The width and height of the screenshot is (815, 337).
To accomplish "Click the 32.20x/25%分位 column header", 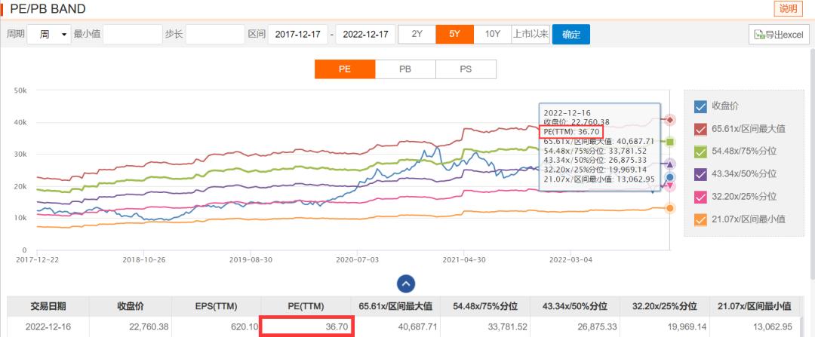I will 665,306.
